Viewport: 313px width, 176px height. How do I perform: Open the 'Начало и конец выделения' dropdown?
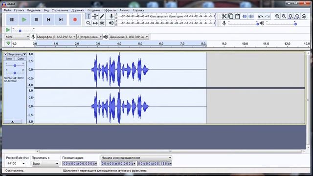coord(136,157)
